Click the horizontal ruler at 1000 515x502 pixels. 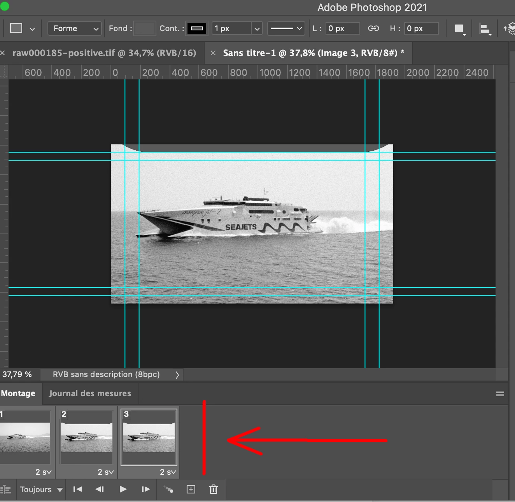point(270,72)
